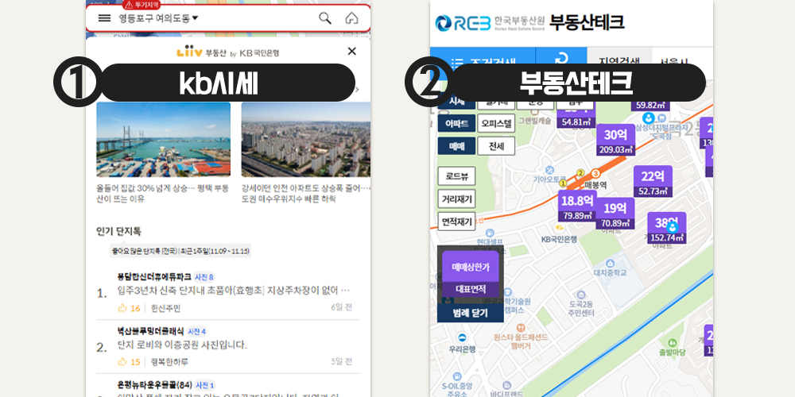Open the 영등포구 여의도동 region dropdown
The image size is (795, 397).
click(x=158, y=18)
